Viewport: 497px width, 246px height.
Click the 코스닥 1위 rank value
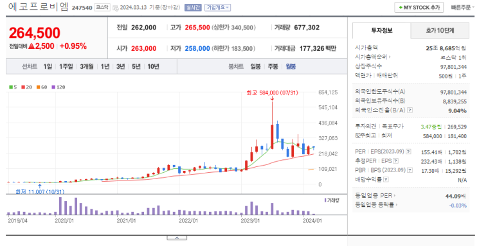click(x=453, y=57)
